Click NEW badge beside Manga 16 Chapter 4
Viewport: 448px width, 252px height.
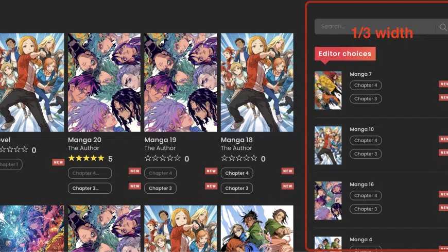tap(443, 194)
